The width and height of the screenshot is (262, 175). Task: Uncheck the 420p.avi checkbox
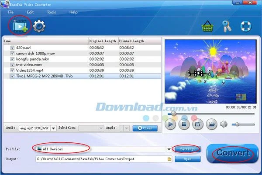click(x=12, y=47)
